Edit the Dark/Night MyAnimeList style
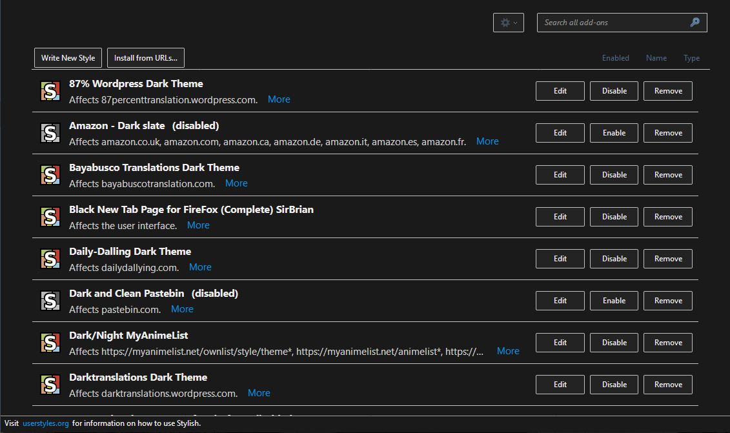 [560, 342]
